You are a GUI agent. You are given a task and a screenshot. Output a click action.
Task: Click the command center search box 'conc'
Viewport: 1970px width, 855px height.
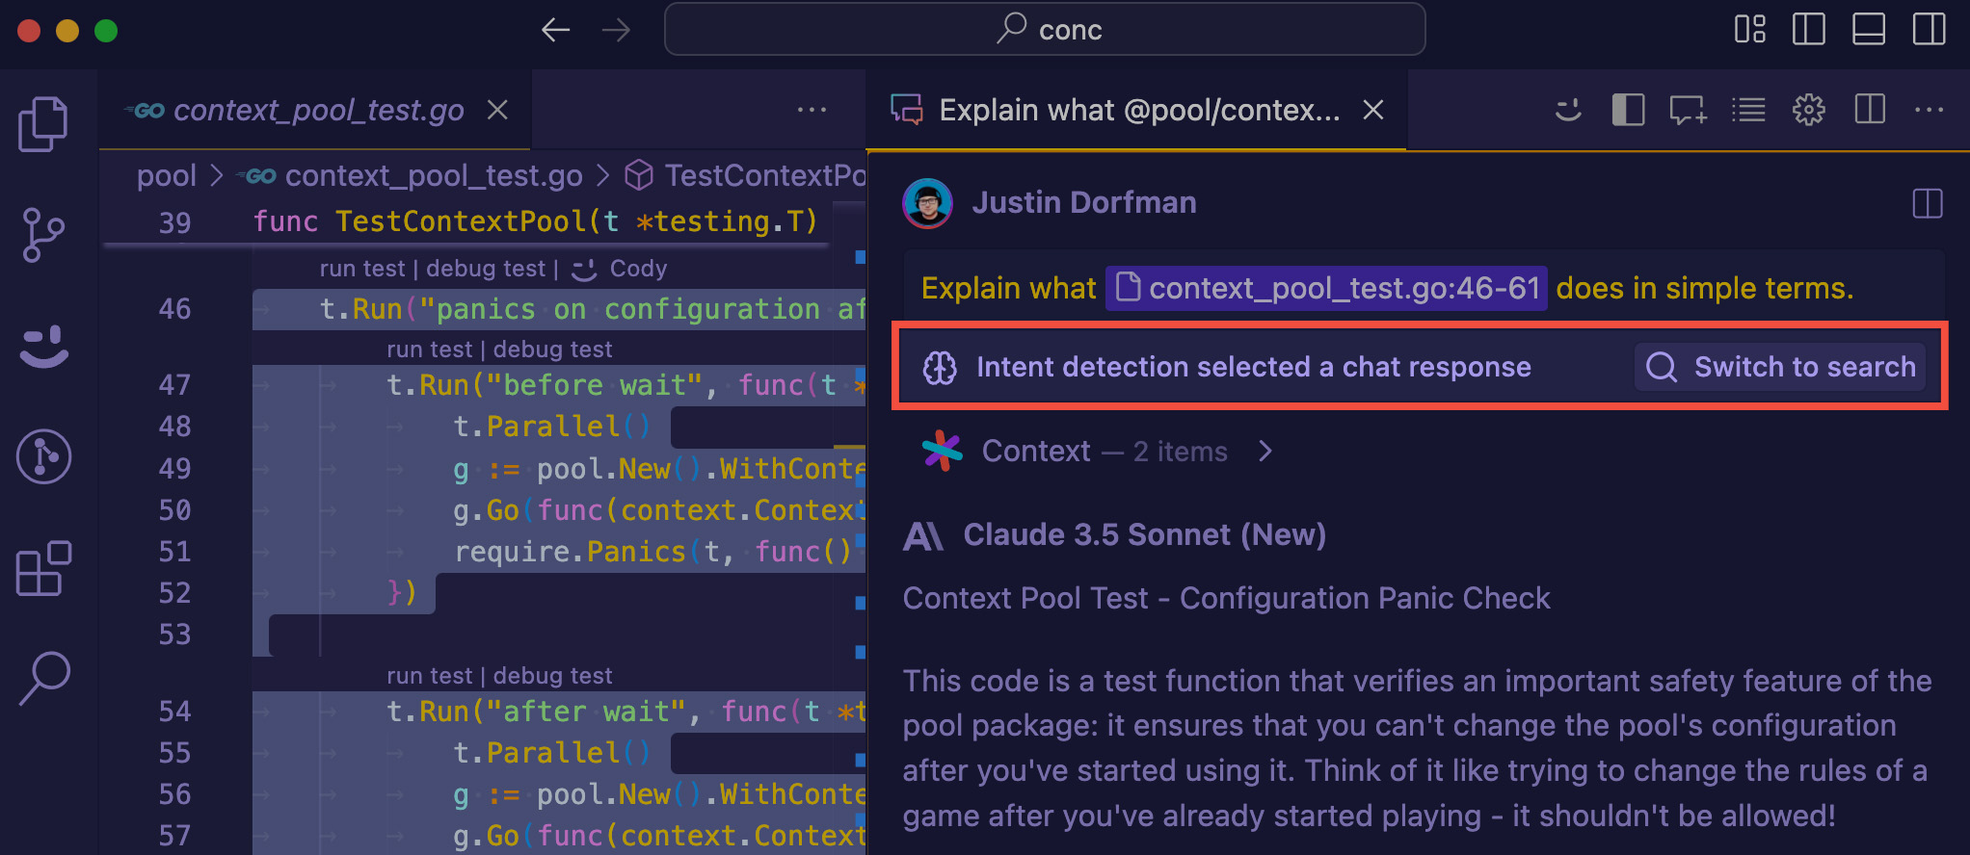[x=1045, y=30]
